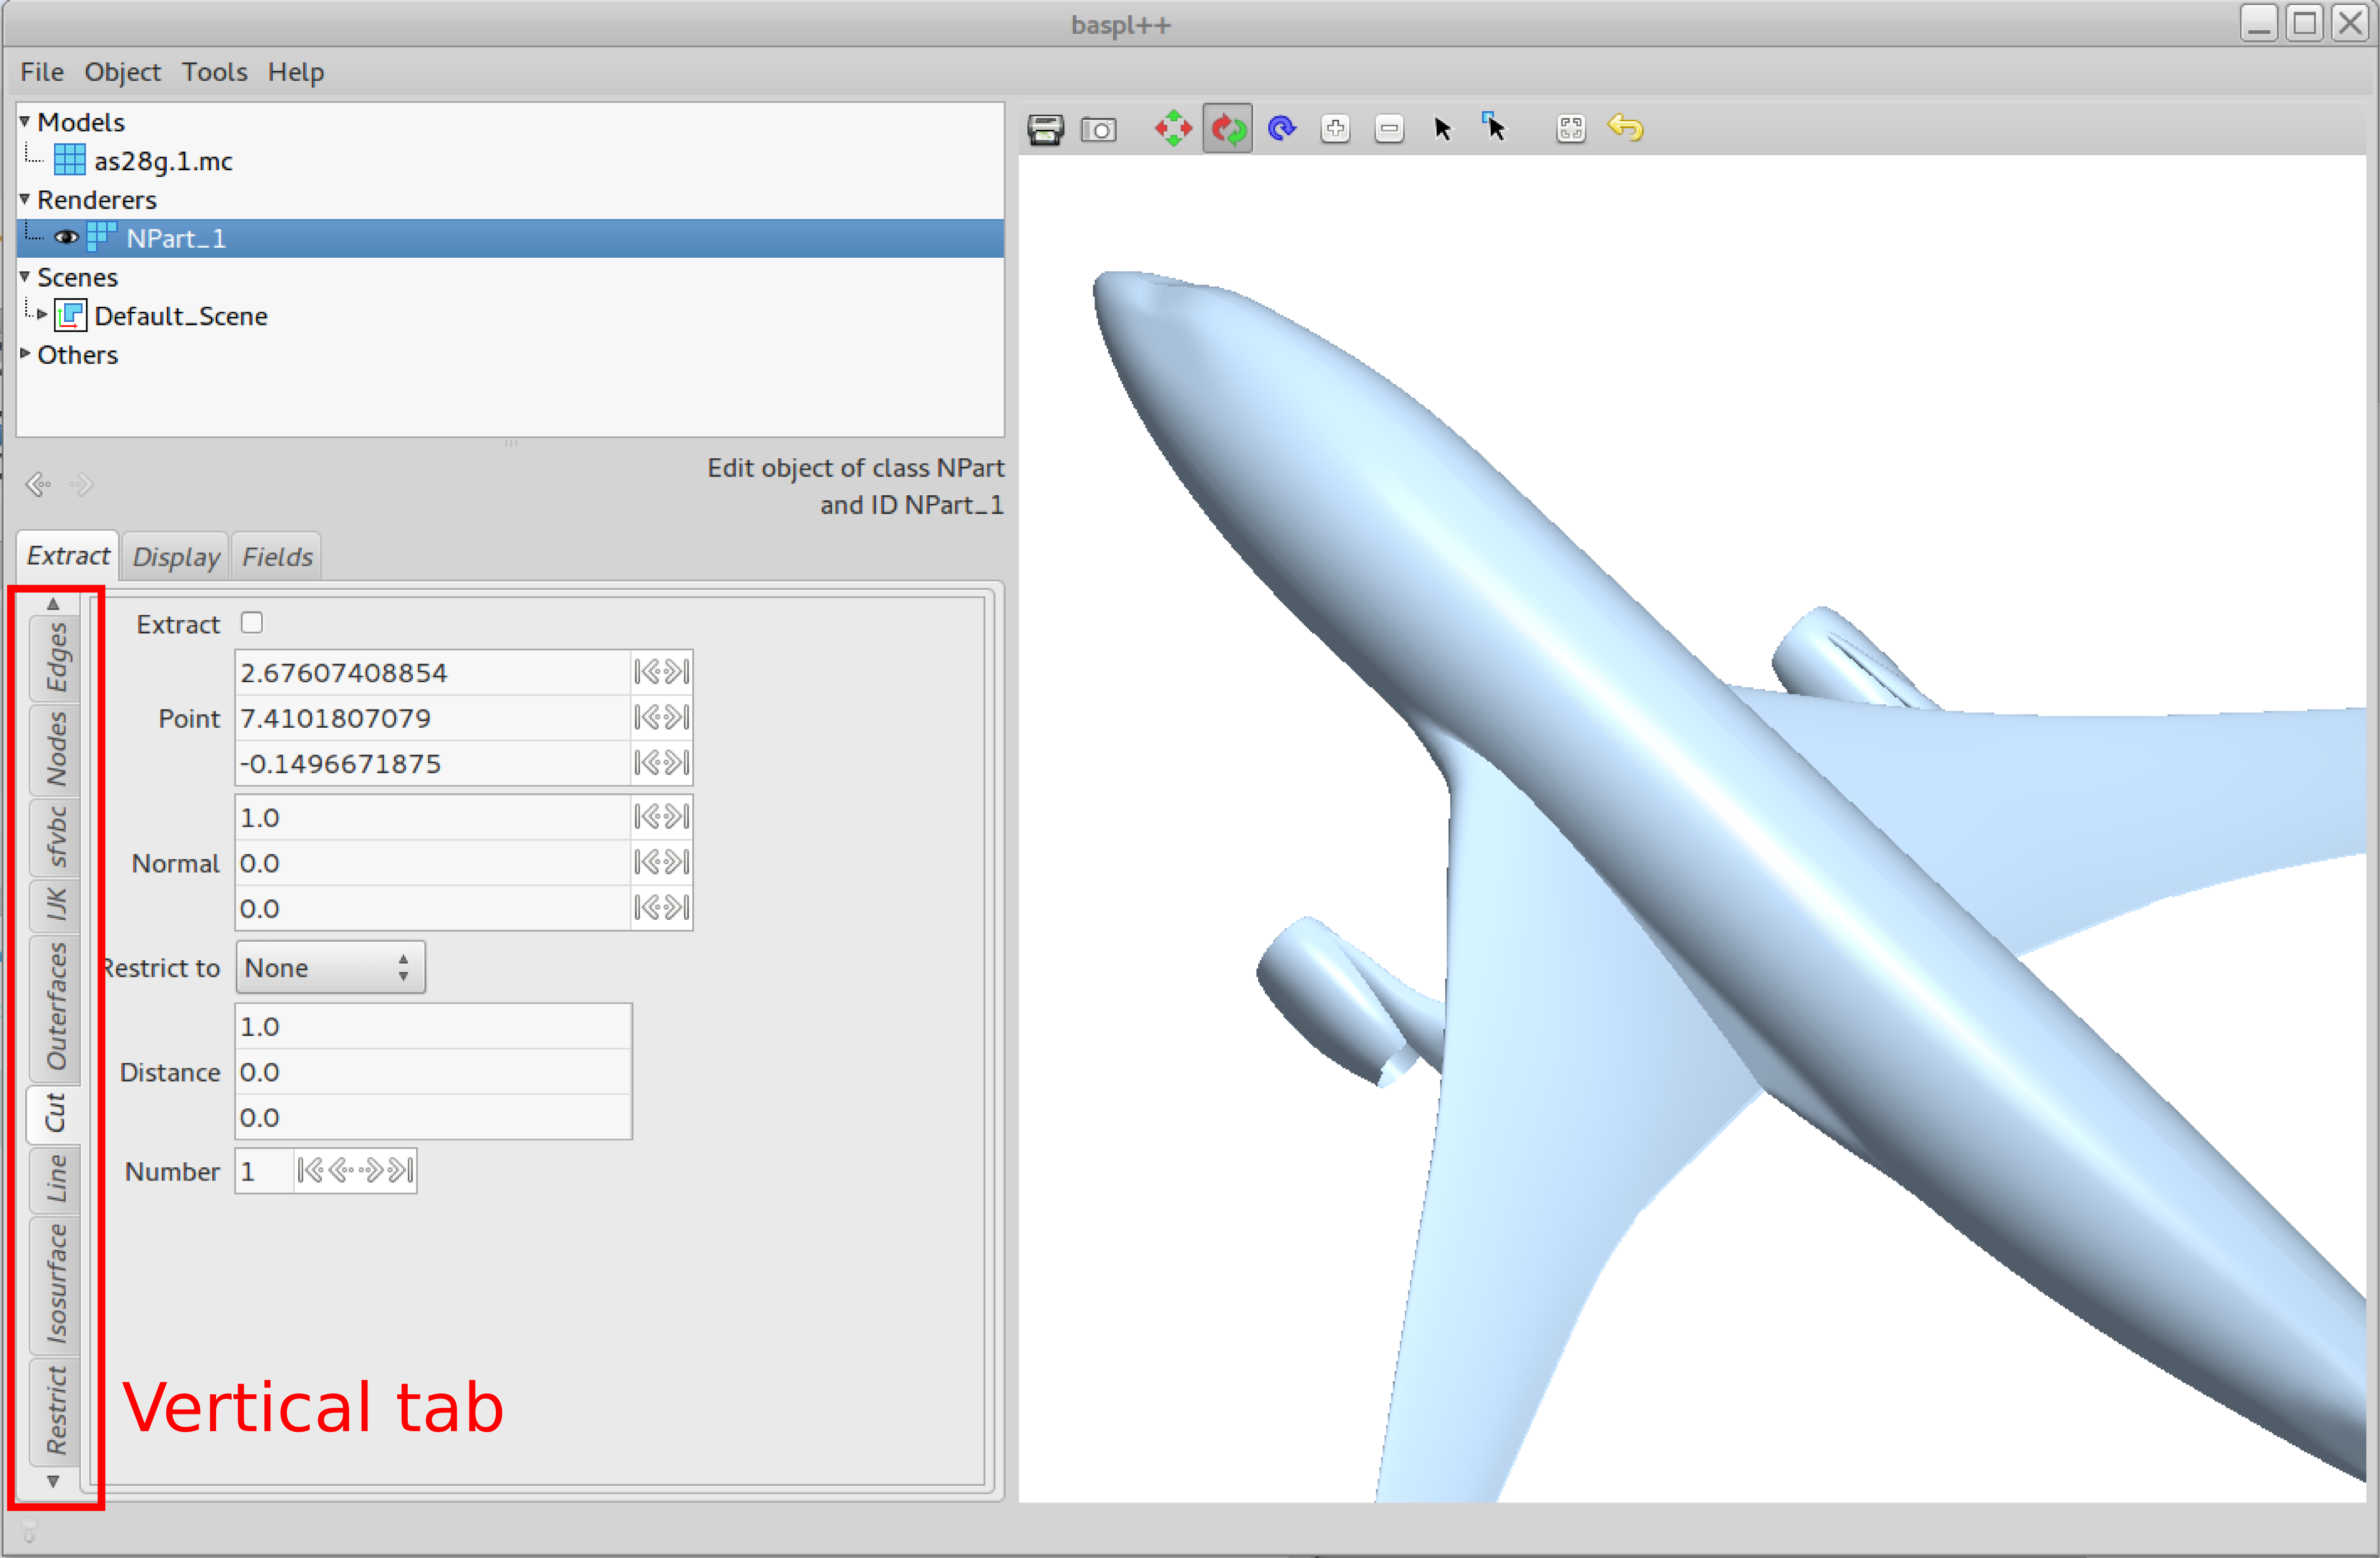Open the sfvbc vertical tab
Image resolution: width=2380 pixels, height=1558 pixels.
coord(56,837)
